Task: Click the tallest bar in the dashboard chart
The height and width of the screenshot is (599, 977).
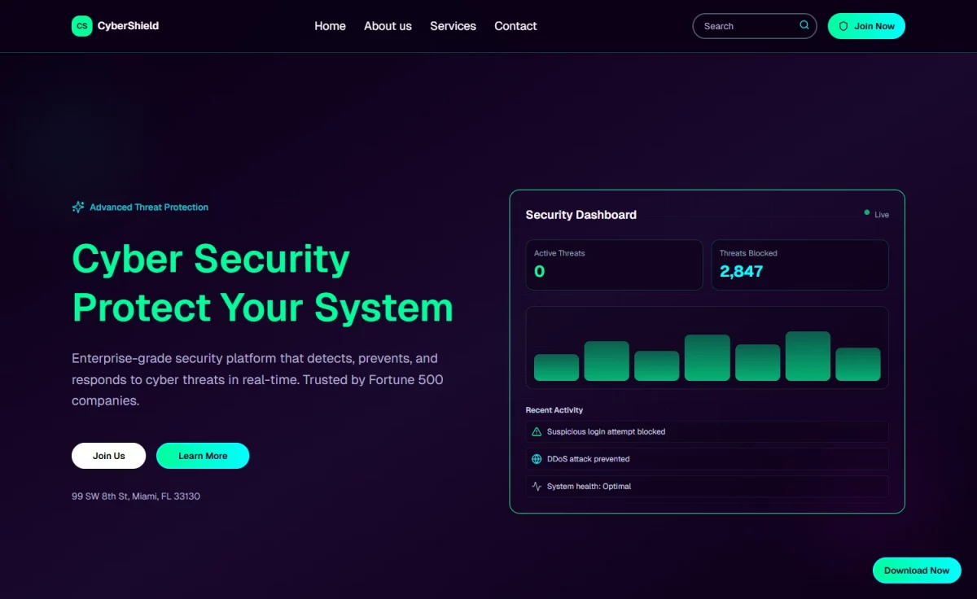Action: pyautogui.click(x=808, y=356)
